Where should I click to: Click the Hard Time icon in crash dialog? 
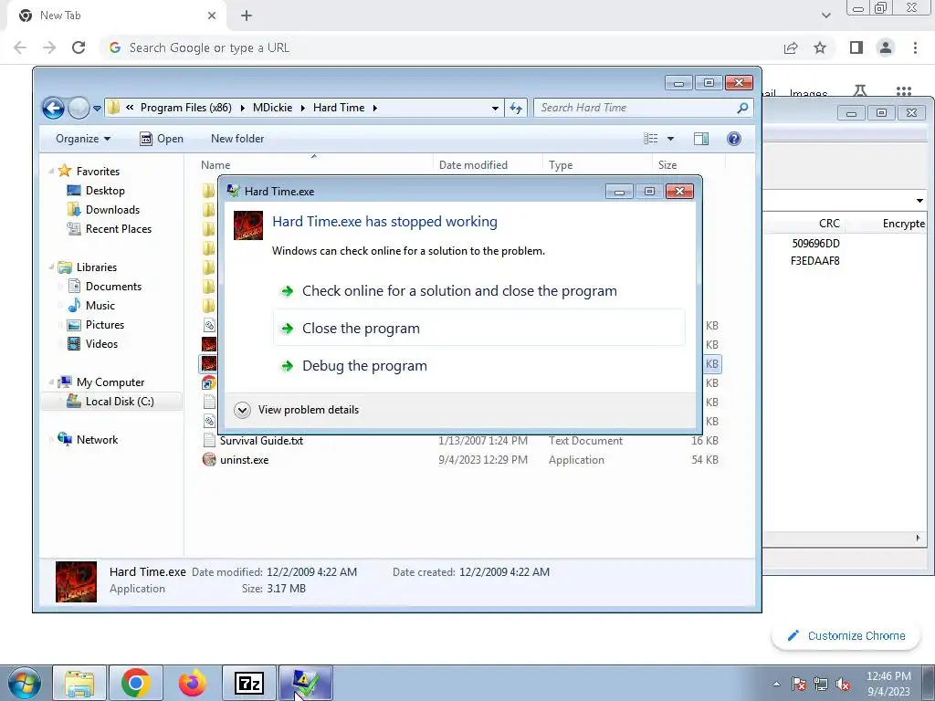point(248,225)
